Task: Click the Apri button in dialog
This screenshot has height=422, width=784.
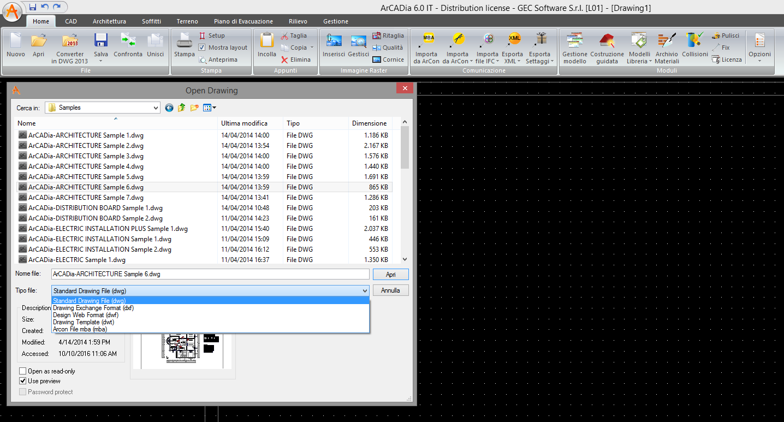Action: [x=390, y=275]
